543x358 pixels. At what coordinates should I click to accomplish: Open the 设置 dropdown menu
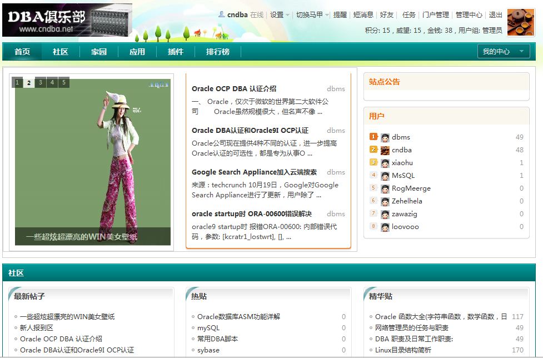coord(280,15)
